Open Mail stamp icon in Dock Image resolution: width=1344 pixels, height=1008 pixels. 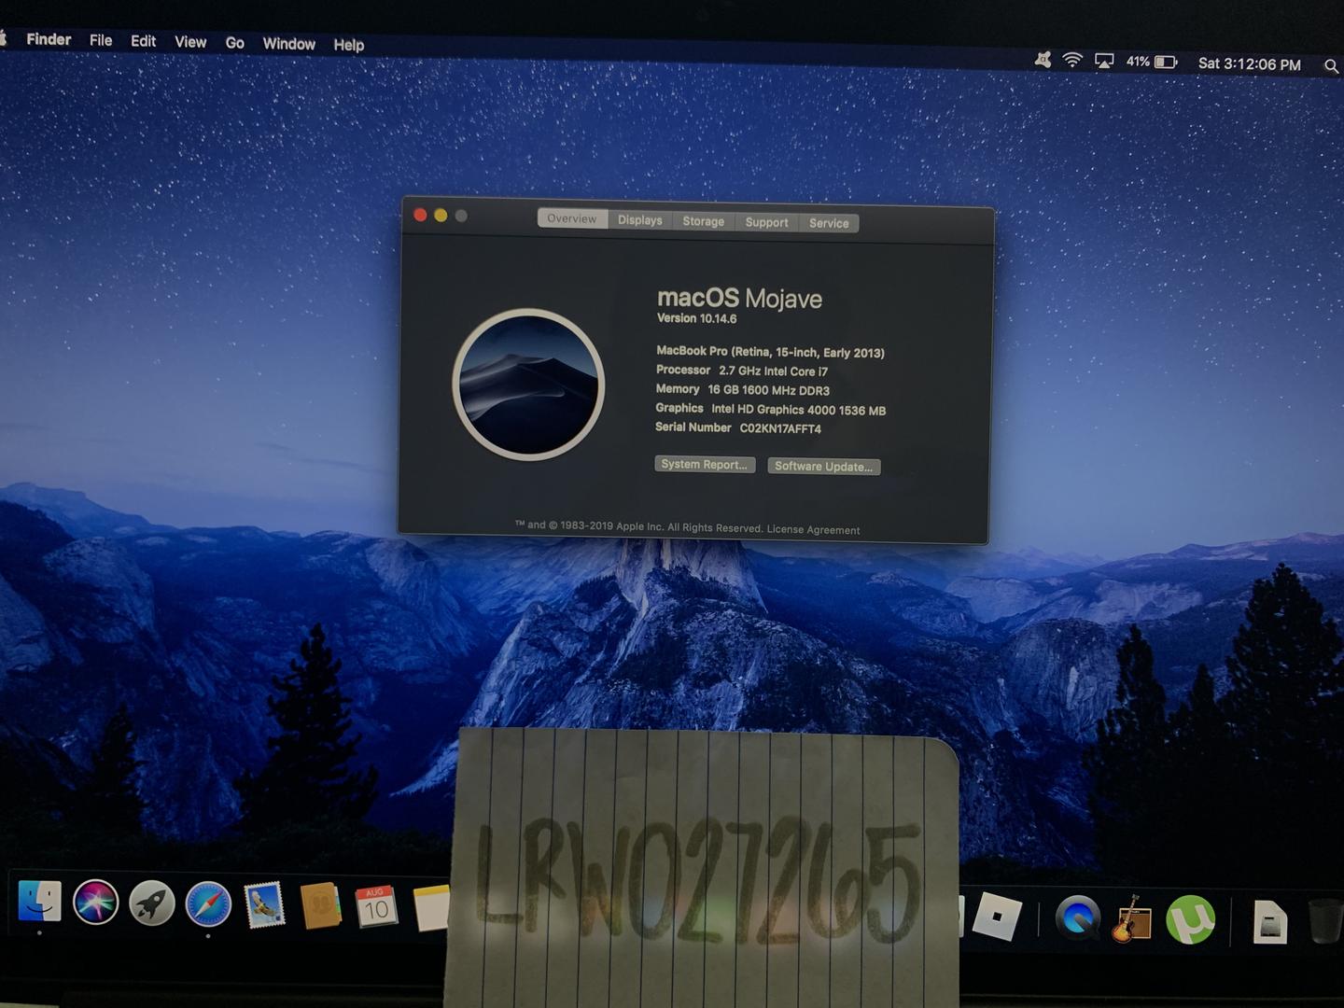click(x=264, y=905)
